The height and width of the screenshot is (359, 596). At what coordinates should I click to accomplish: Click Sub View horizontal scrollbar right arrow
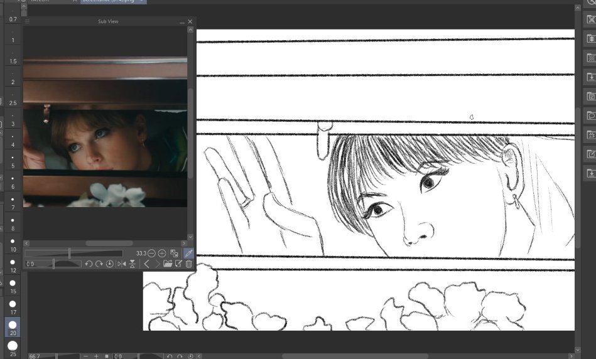pyautogui.click(x=184, y=243)
